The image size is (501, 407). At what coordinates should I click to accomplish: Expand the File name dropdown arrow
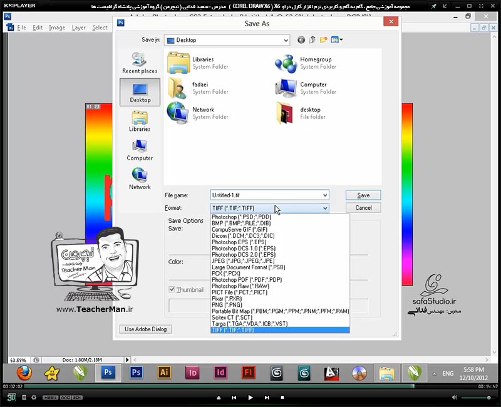click(325, 195)
